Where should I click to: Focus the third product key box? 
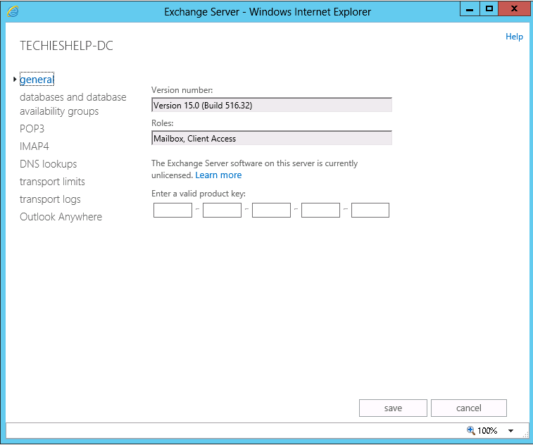coord(271,210)
